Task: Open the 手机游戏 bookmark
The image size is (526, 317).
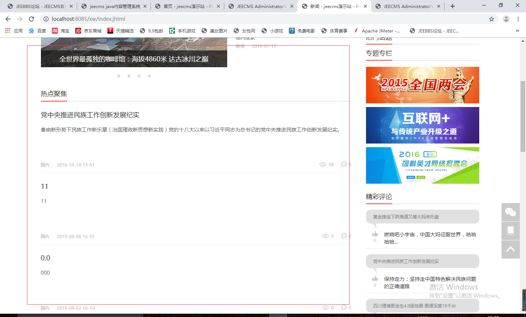Action: (x=182, y=31)
